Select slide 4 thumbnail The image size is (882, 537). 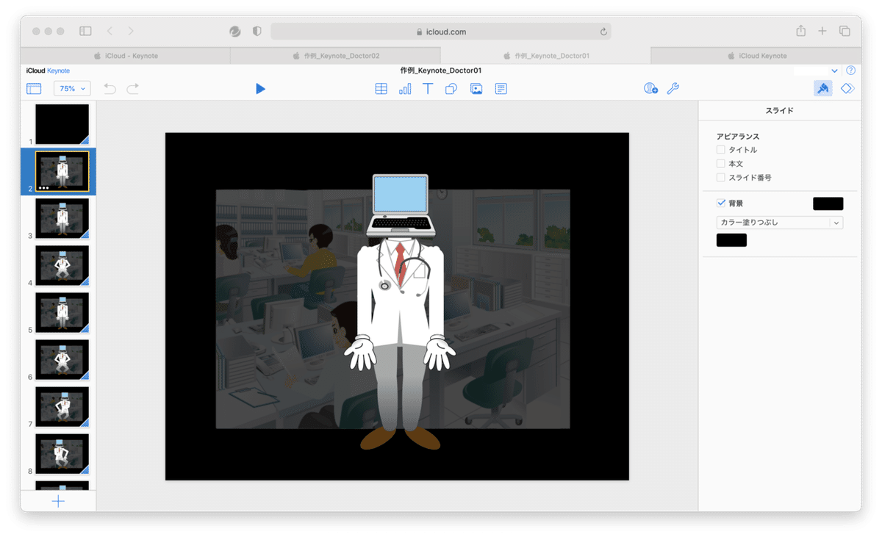[x=62, y=266]
